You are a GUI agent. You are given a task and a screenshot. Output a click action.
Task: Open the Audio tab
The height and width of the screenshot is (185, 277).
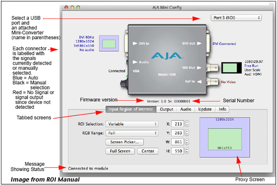(186, 109)
